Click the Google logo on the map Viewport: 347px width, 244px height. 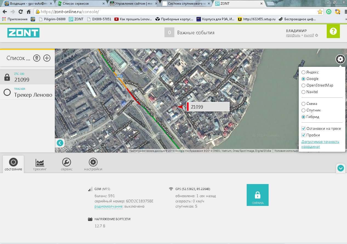pos(64,148)
